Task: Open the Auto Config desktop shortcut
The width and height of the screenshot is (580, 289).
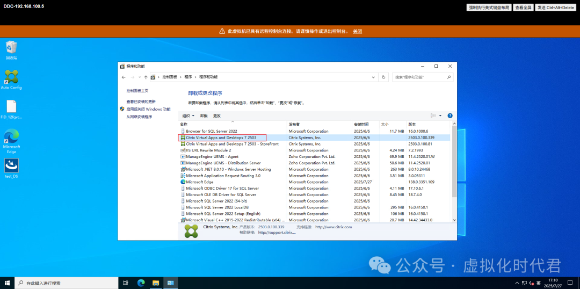Action: (11, 80)
